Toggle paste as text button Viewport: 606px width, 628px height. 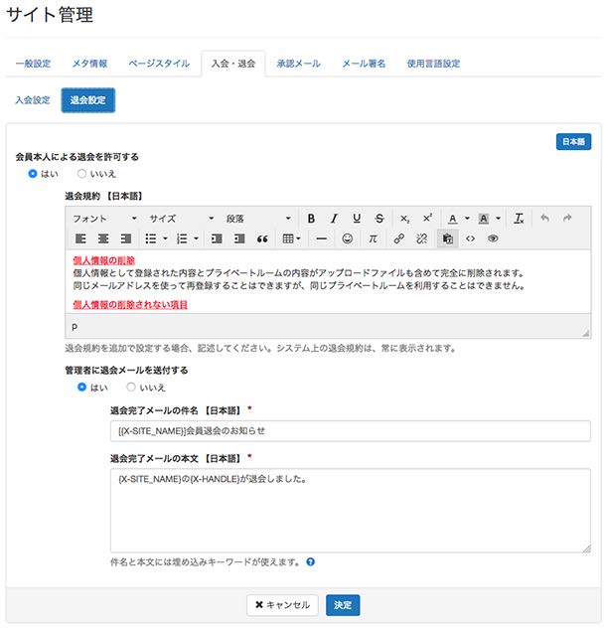[447, 238]
